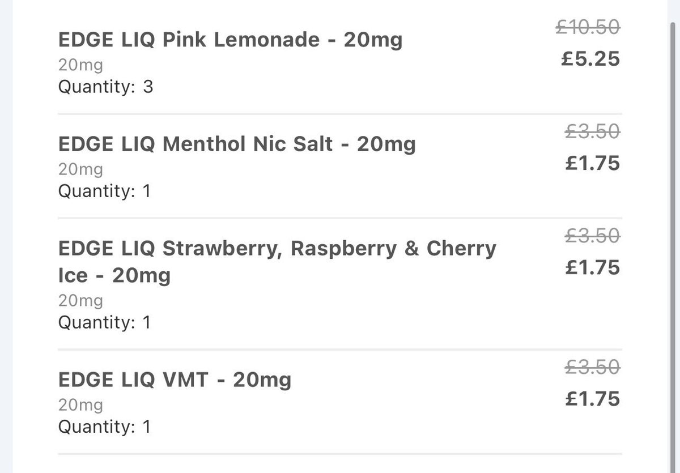
Task: Open Strawberry, Raspberry & Cherry Ice item
Action: [278, 262]
